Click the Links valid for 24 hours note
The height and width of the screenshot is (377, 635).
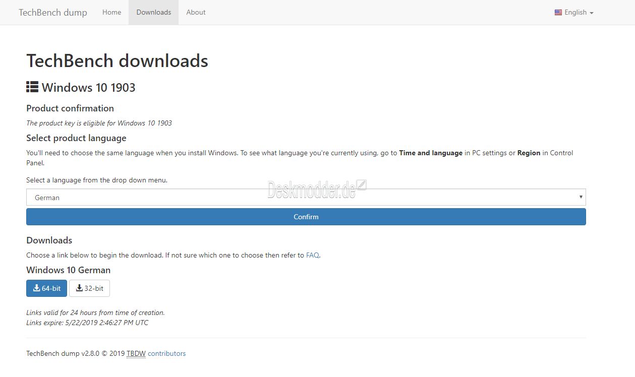point(95,312)
